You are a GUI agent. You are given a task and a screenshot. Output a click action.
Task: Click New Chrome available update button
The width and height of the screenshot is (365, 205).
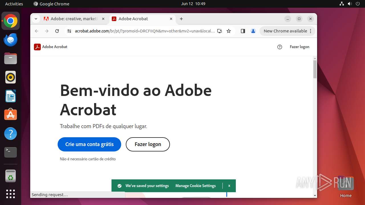[285, 31]
